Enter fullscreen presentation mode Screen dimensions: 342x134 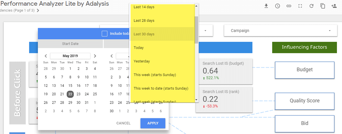[x=300, y=6]
